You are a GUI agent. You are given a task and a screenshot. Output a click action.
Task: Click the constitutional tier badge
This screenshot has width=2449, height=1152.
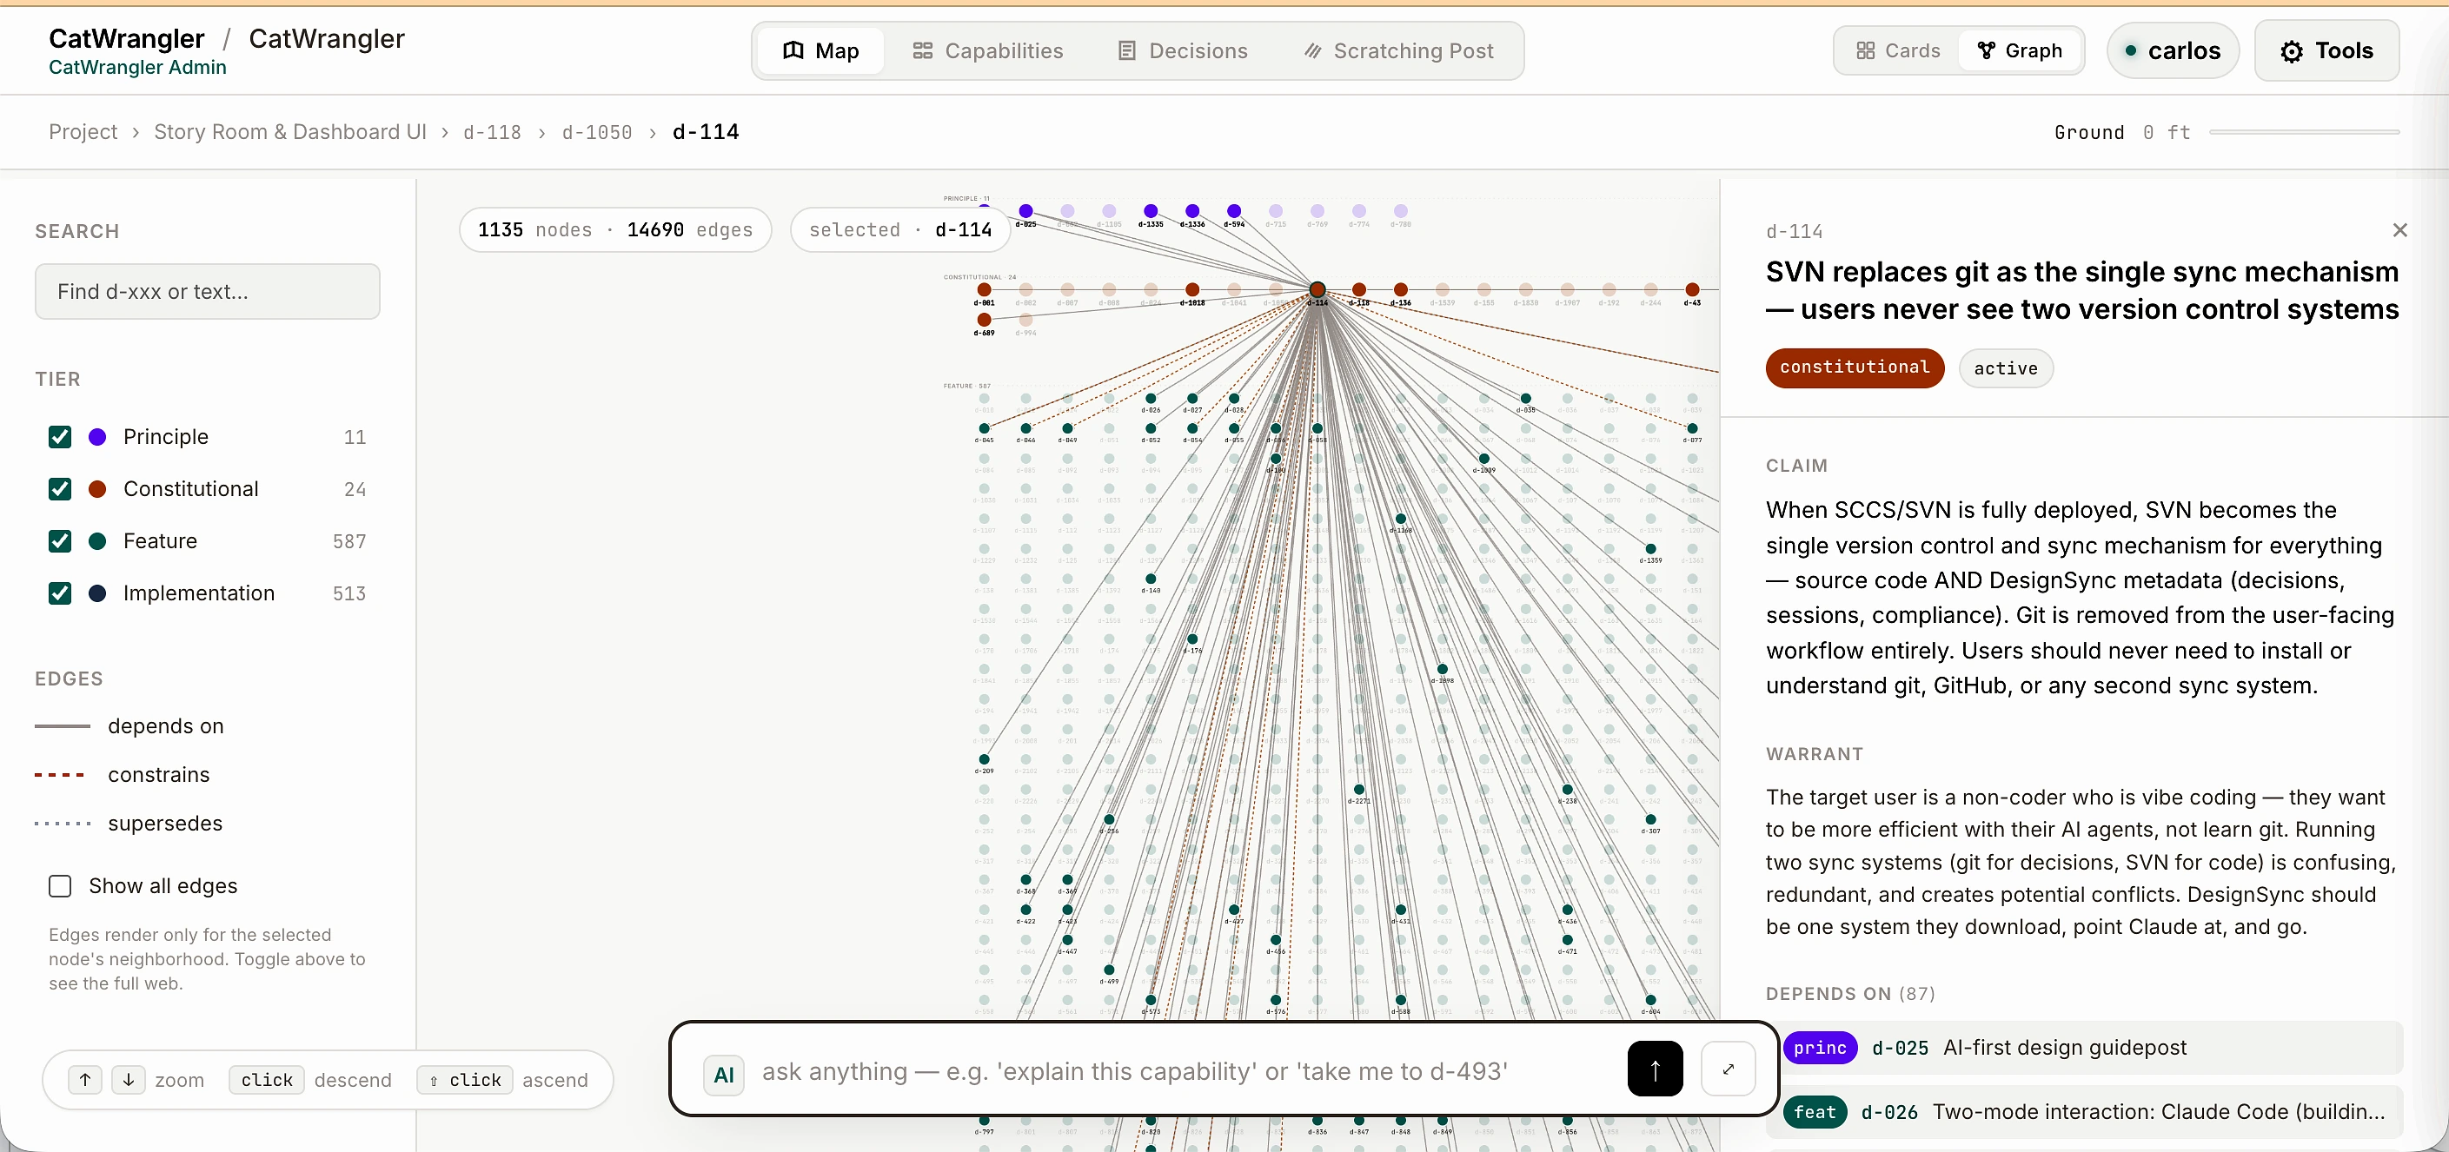pos(1854,367)
